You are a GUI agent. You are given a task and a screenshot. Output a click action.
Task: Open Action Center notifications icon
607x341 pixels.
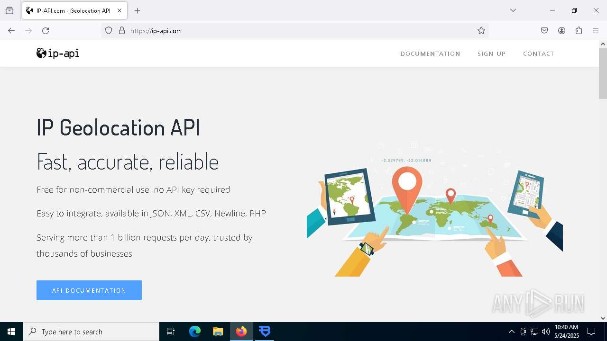(591, 332)
